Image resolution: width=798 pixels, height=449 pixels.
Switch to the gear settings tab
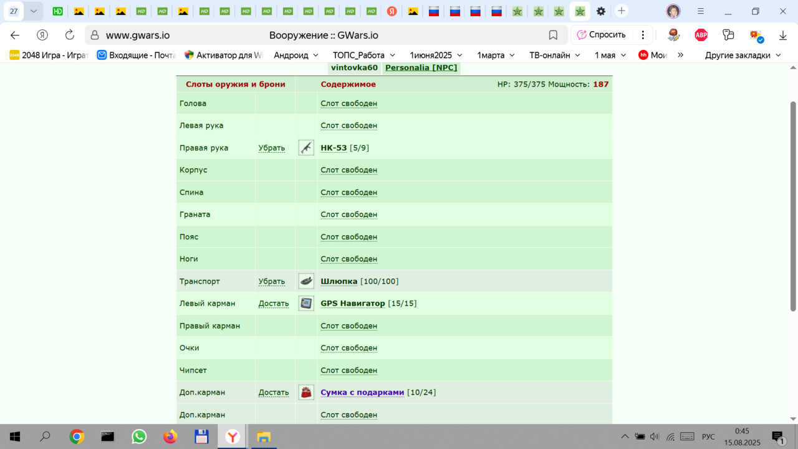601,11
